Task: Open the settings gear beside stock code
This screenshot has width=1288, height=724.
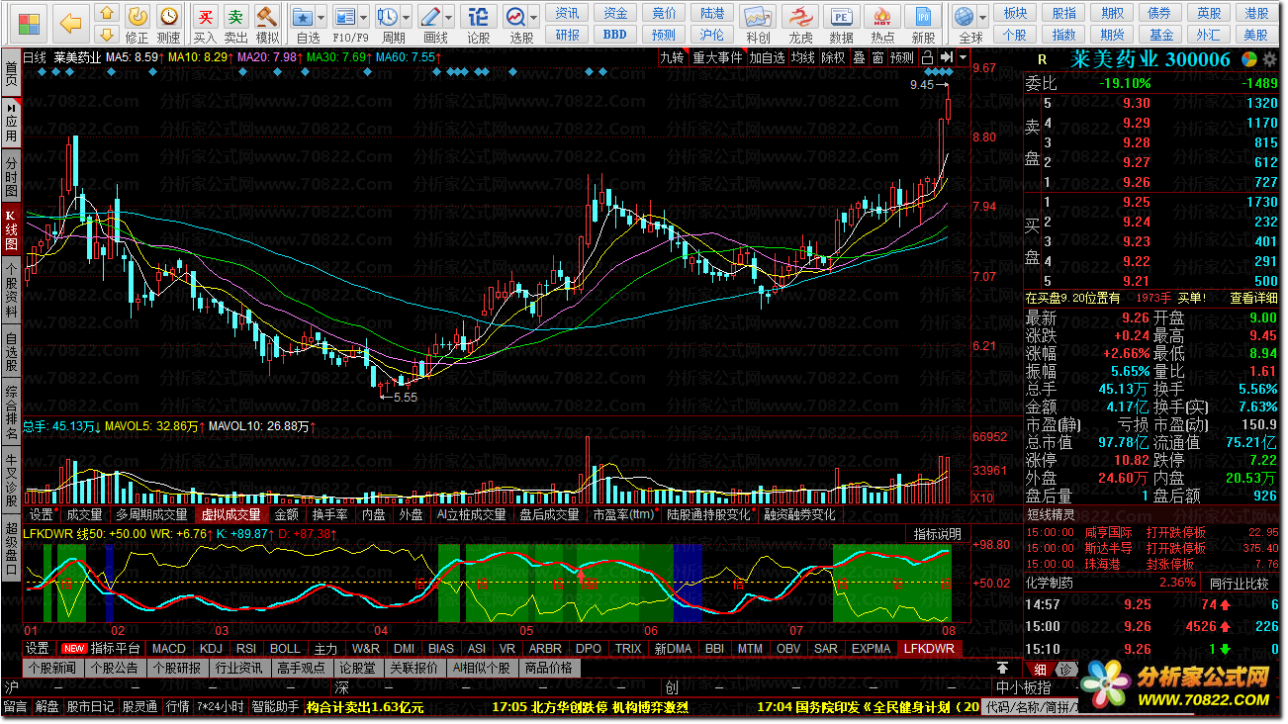Action: point(1268,60)
